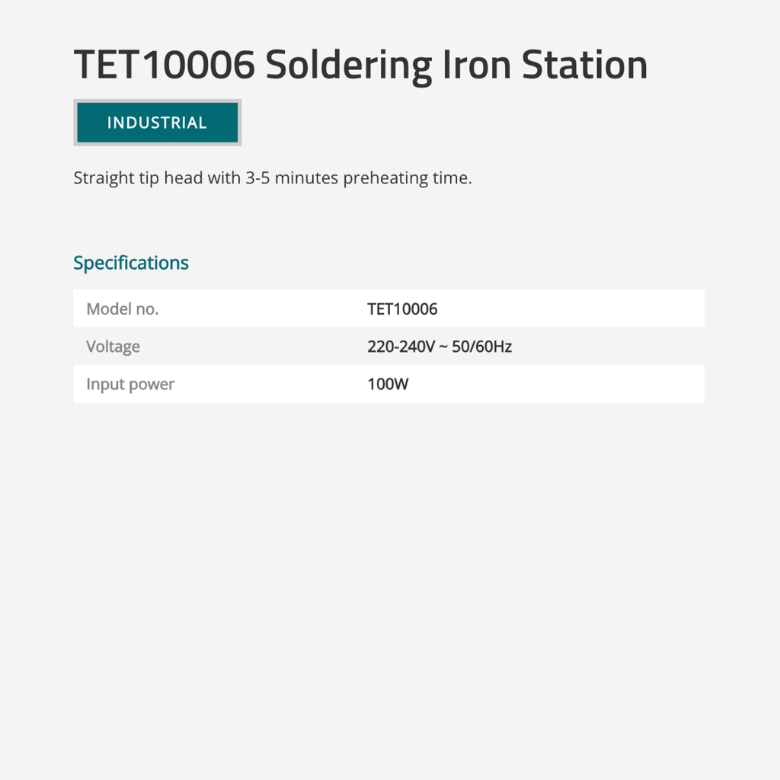Click the word Station in the title
Image resolution: width=780 pixels, height=780 pixels.
click(x=584, y=65)
